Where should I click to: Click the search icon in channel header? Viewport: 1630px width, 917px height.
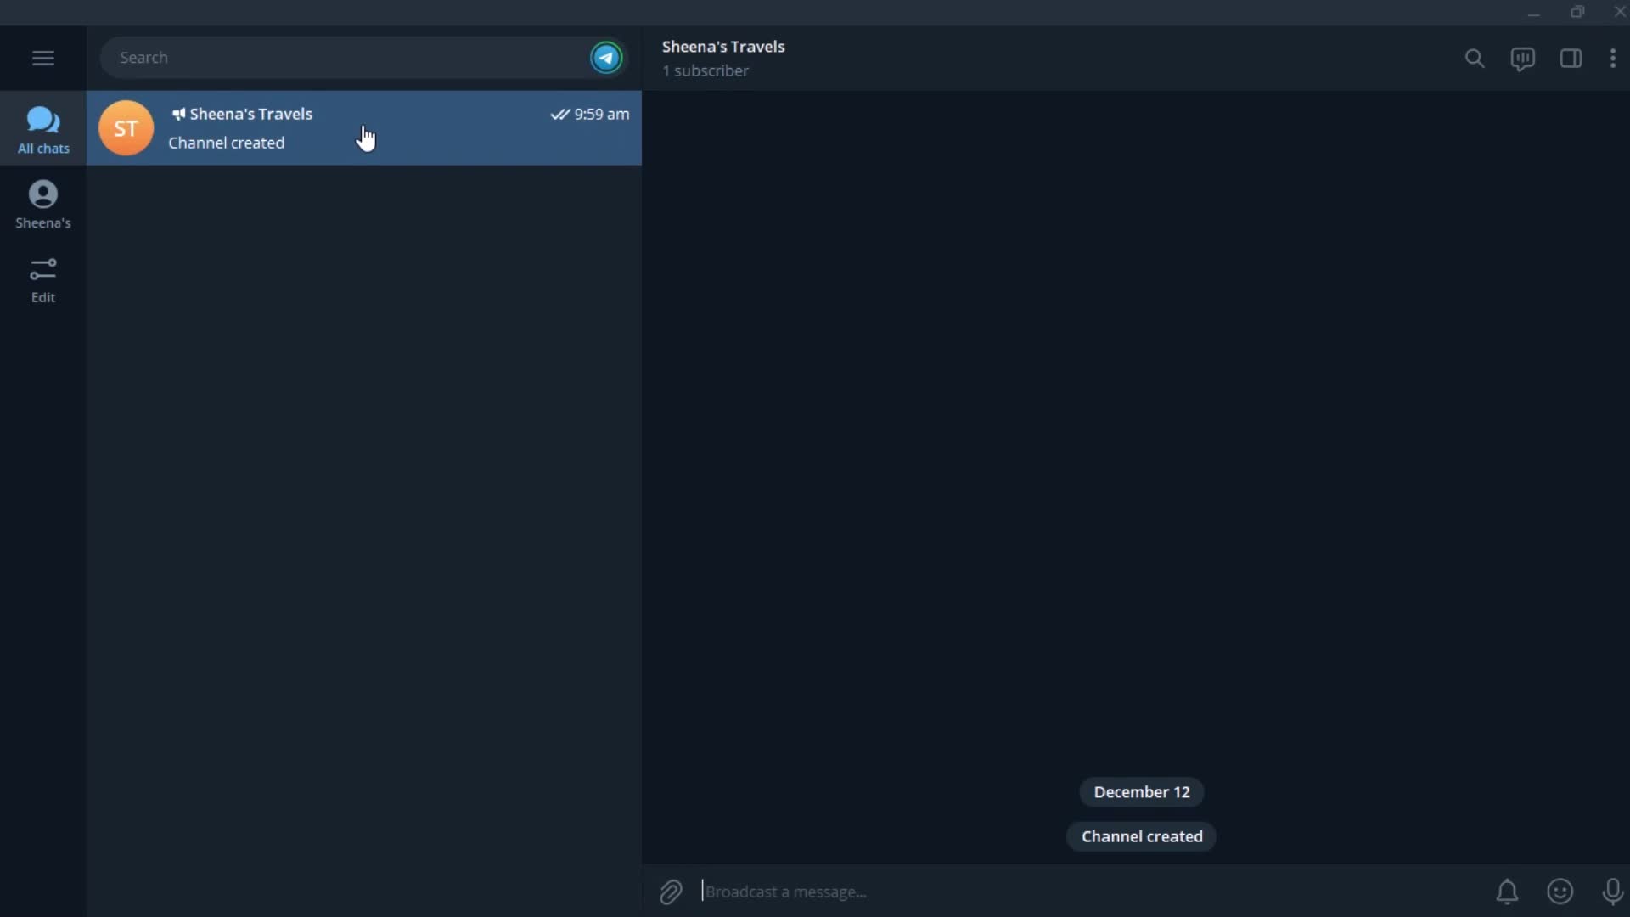pyautogui.click(x=1475, y=57)
